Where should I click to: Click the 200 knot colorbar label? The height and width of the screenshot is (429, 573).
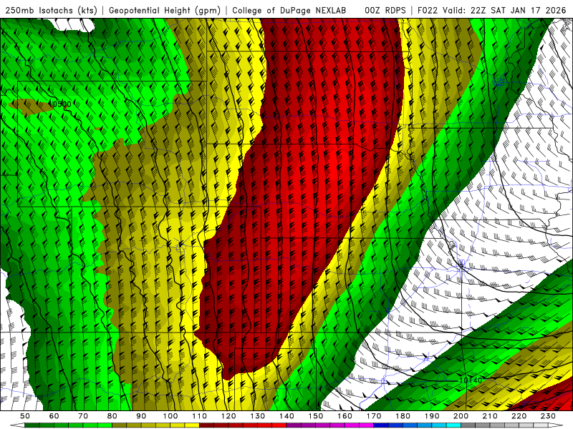coord(461,416)
